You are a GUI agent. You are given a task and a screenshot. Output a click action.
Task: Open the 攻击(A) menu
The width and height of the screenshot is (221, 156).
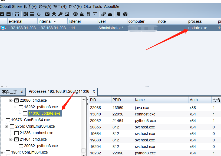click(45, 6)
